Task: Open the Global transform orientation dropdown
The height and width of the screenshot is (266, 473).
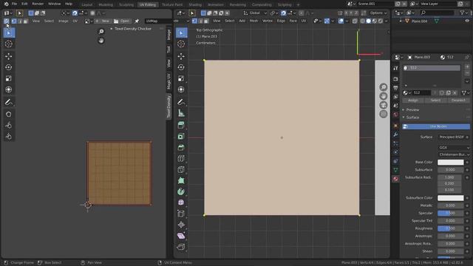Action: pos(255,13)
